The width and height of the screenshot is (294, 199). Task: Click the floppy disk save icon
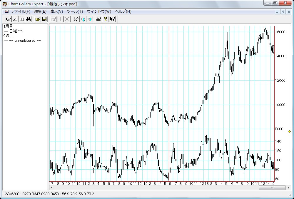(44, 19)
